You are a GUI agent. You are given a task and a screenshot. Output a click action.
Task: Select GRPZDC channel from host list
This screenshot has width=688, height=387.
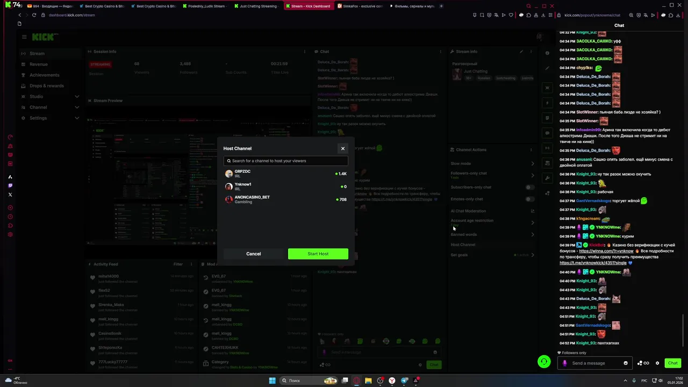286,174
